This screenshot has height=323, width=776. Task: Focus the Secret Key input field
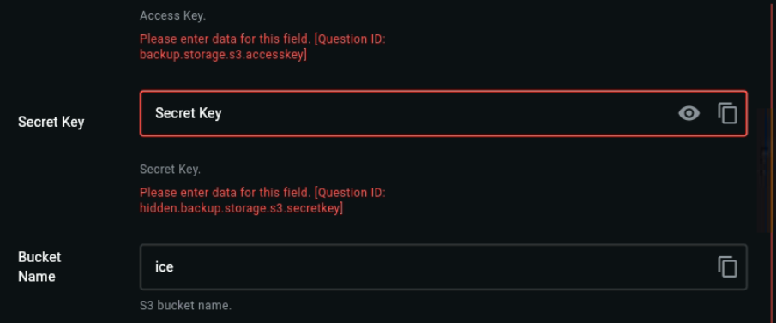tap(443, 113)
